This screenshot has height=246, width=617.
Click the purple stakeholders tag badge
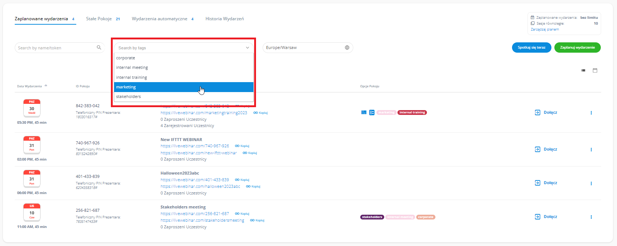[372, 217]
